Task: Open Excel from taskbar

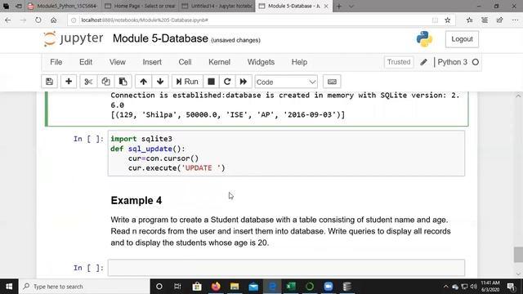Action: pyautogui.click(x=291, y=287)
